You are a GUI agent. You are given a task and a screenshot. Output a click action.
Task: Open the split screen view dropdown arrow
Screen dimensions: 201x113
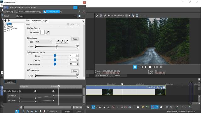click(x=112, y=15)
